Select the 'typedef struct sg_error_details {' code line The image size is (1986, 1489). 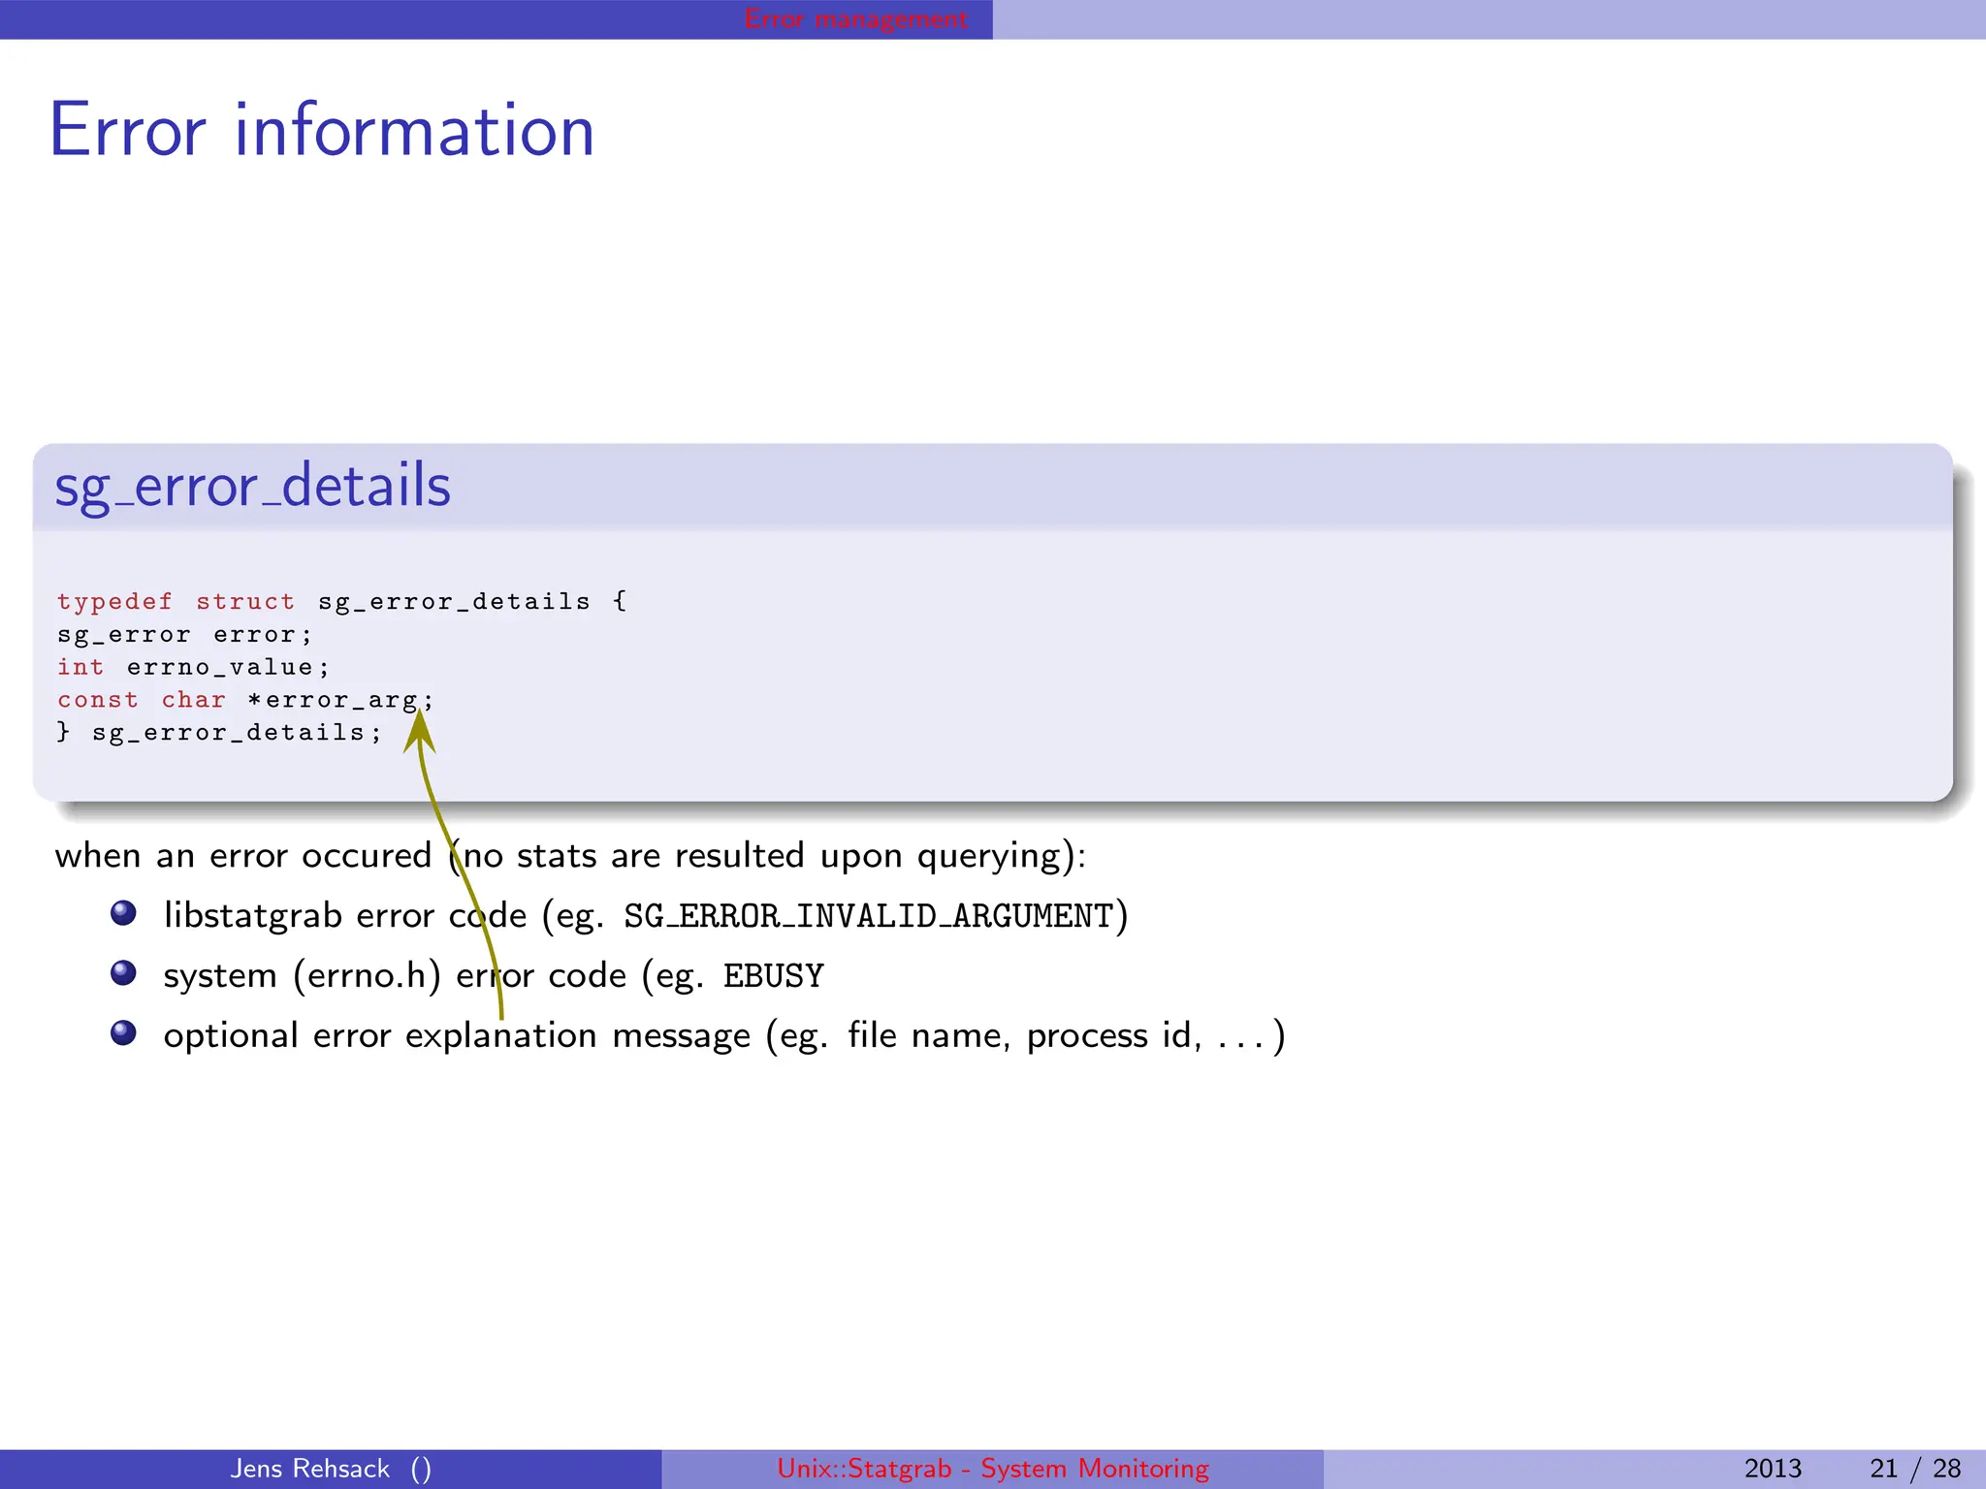click(x=342, y=602)
